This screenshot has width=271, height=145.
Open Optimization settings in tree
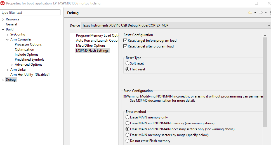point(24,49)
